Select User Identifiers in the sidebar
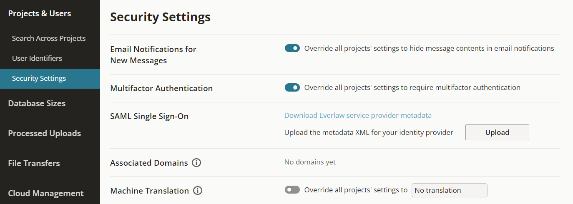 [37, 58]
